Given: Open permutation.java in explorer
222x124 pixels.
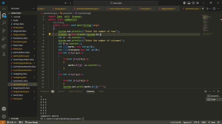Looking at the screenshot, I should coord(22,56).
